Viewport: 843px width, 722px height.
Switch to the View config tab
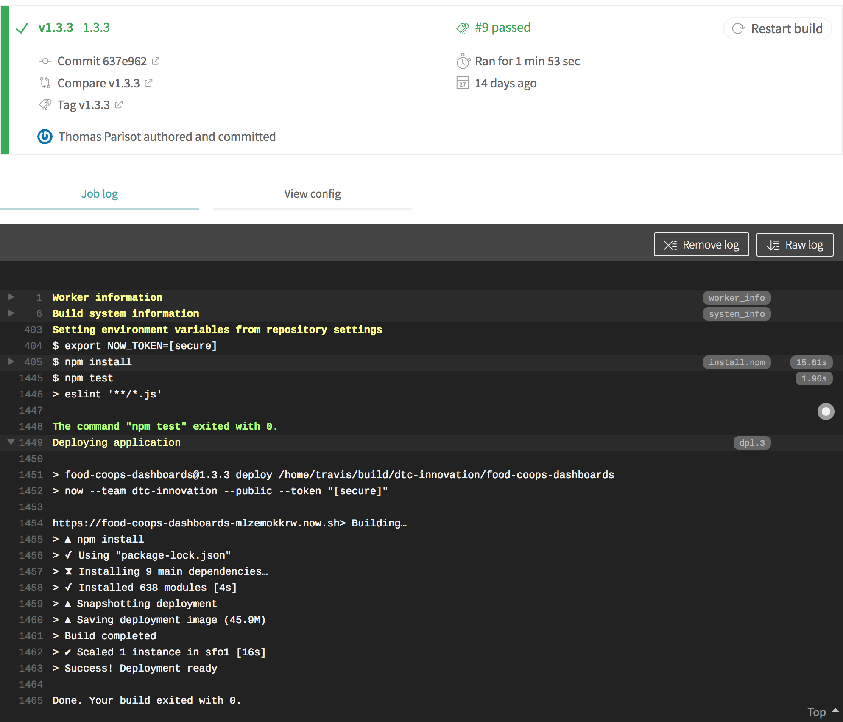(312, 193)
